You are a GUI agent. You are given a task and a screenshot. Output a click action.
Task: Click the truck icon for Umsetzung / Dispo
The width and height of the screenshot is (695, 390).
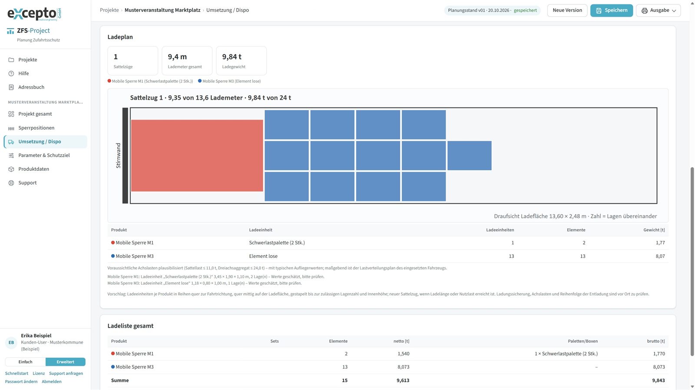click(x=11, y=142)
